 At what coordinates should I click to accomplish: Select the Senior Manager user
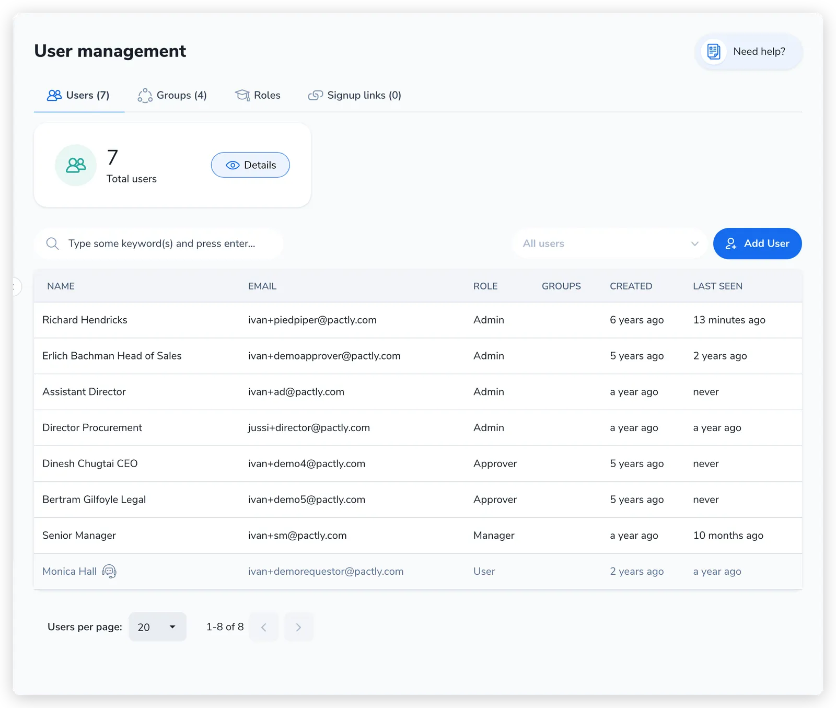(x=418, y=536)
